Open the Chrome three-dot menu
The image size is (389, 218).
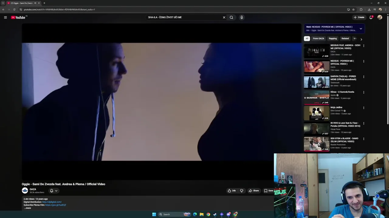pos(386,9)
